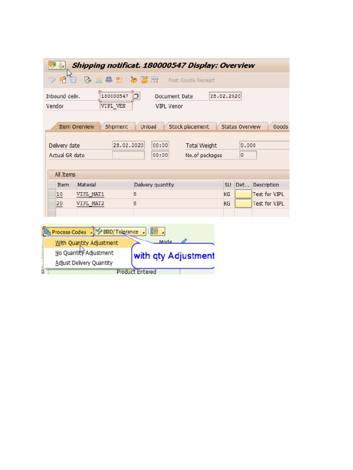The image size is (353, 470).
Task: Choose With Quantity Adjustment menu entry
Action: point(87,243)
